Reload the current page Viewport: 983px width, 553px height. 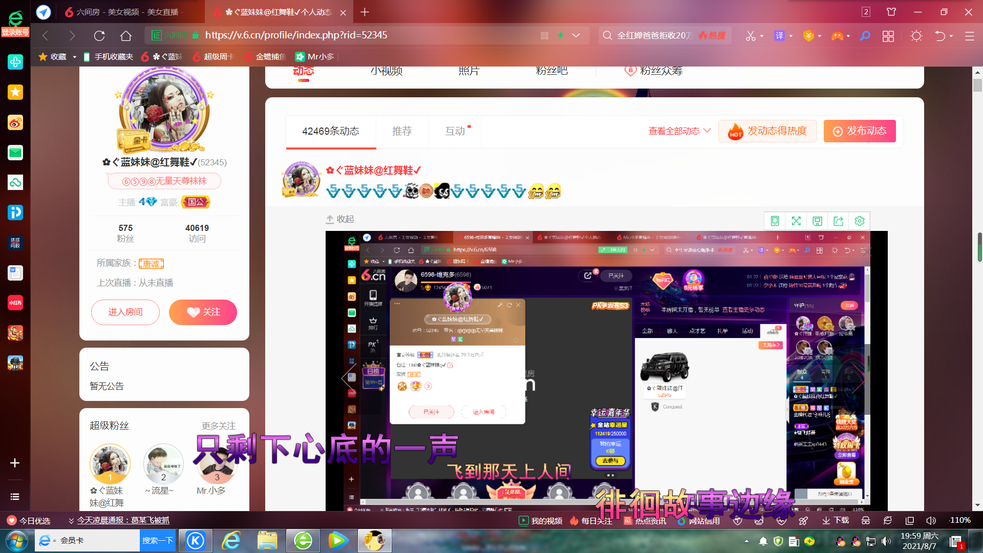pyautogui.click(x=99, y=35)
